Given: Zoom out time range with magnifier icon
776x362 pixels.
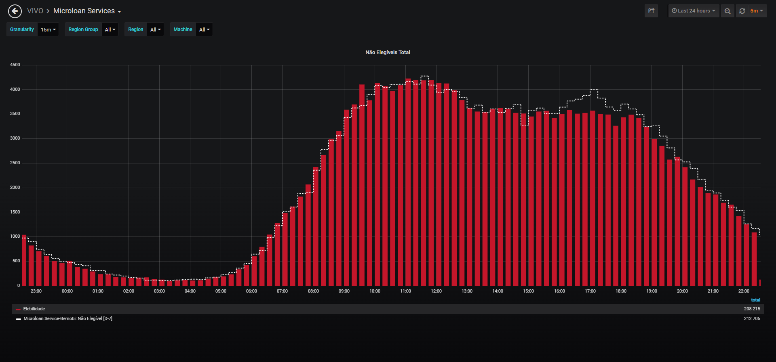Looking at the screenshot, I should pyautogui.click(x=727, y=11).
